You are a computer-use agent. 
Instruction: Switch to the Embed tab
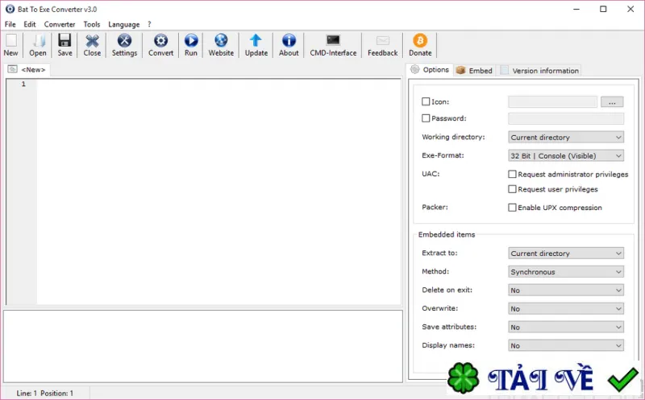pyautogui.click(x=475, y=71)
